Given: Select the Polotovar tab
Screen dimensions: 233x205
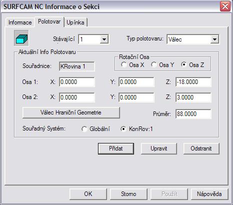Looking at the screenshot, I should (49, 21).
